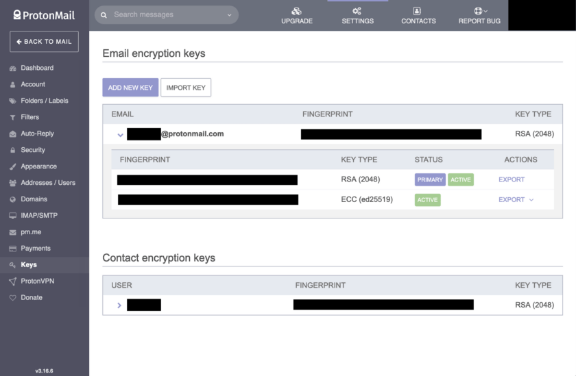Click in the Search messages field
Image resolution: width=576 pixels, height=376 pixels.
(x=167, y=15)
